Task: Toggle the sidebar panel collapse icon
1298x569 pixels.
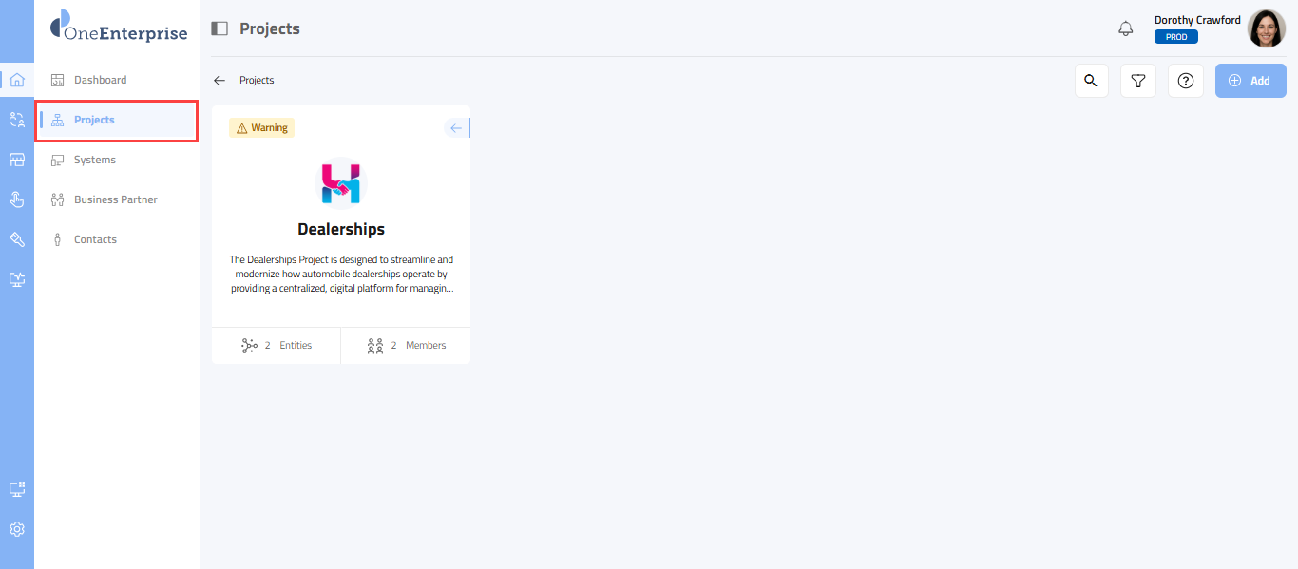Action: (x=220, y=28)
